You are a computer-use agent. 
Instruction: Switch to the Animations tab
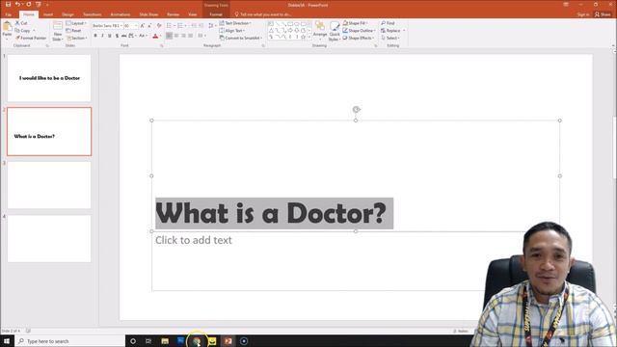coord(120,14)
